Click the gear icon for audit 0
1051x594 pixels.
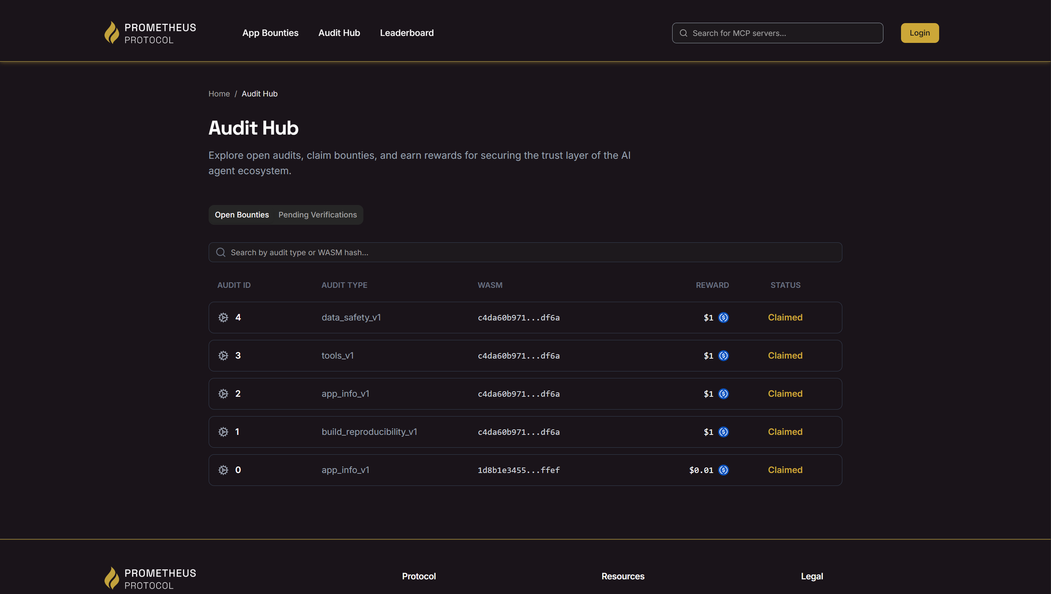click(x=223, y=470)
